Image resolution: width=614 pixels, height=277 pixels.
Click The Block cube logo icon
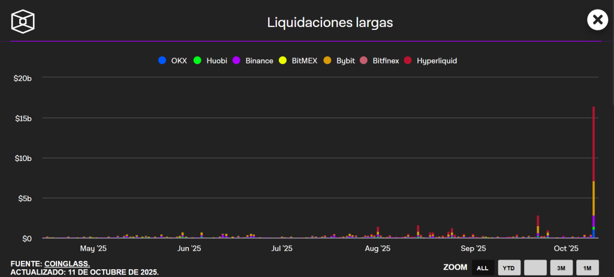pyautogui.click(x=23, y=21)
